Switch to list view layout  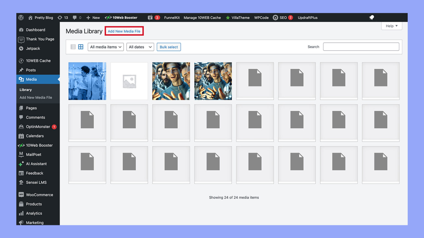click(x=73, y=47)
